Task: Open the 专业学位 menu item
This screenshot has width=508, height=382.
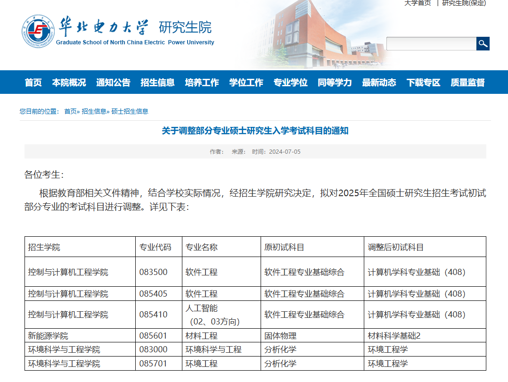Action: (290, 83)
